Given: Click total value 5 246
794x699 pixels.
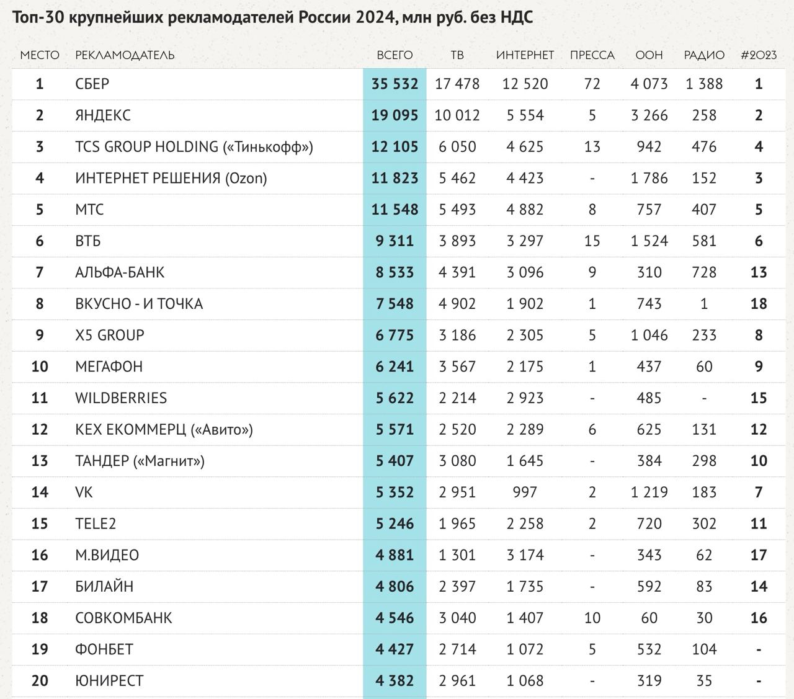Looking at the screenshot, I should [x=395, y=524].
